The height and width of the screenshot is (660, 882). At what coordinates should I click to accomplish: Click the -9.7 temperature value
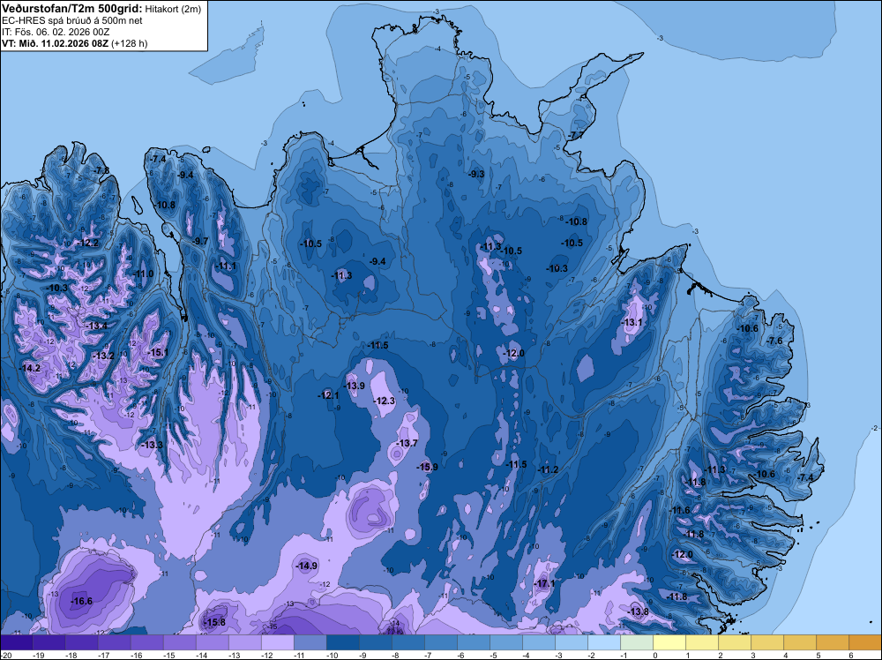(200, 241)
